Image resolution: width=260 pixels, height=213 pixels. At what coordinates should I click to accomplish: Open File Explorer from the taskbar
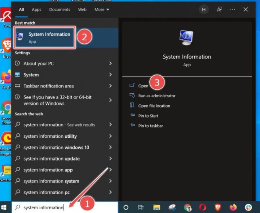pos(156,207)
